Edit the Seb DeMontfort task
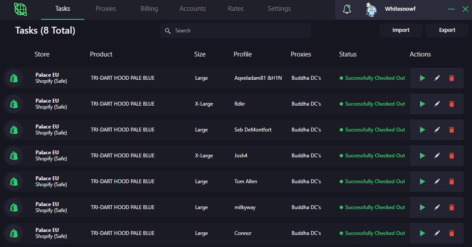The height and width of the screenshot is (247, 472). (437, 130)
